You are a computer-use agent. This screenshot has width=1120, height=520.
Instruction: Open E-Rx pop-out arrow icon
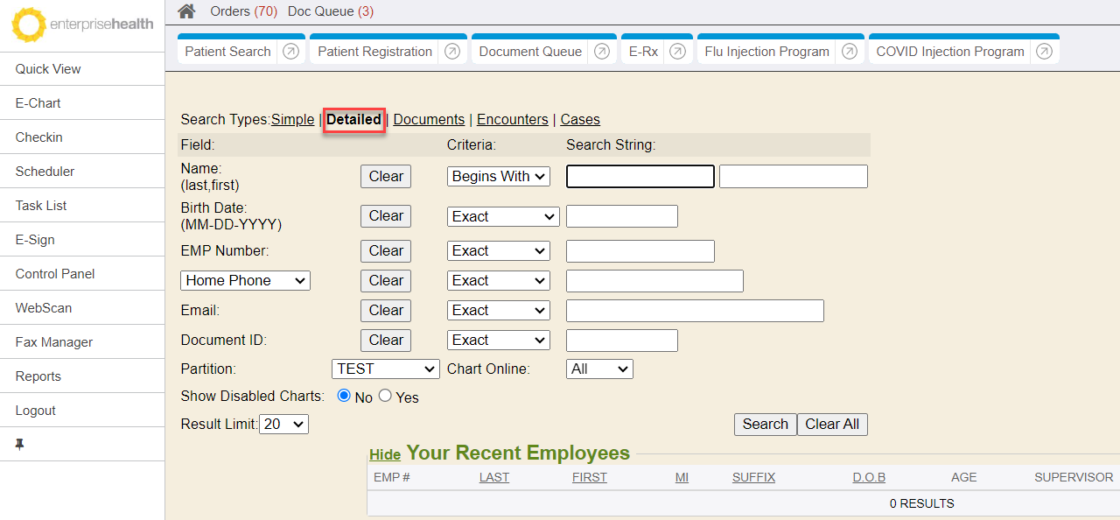tap(677, 52)
